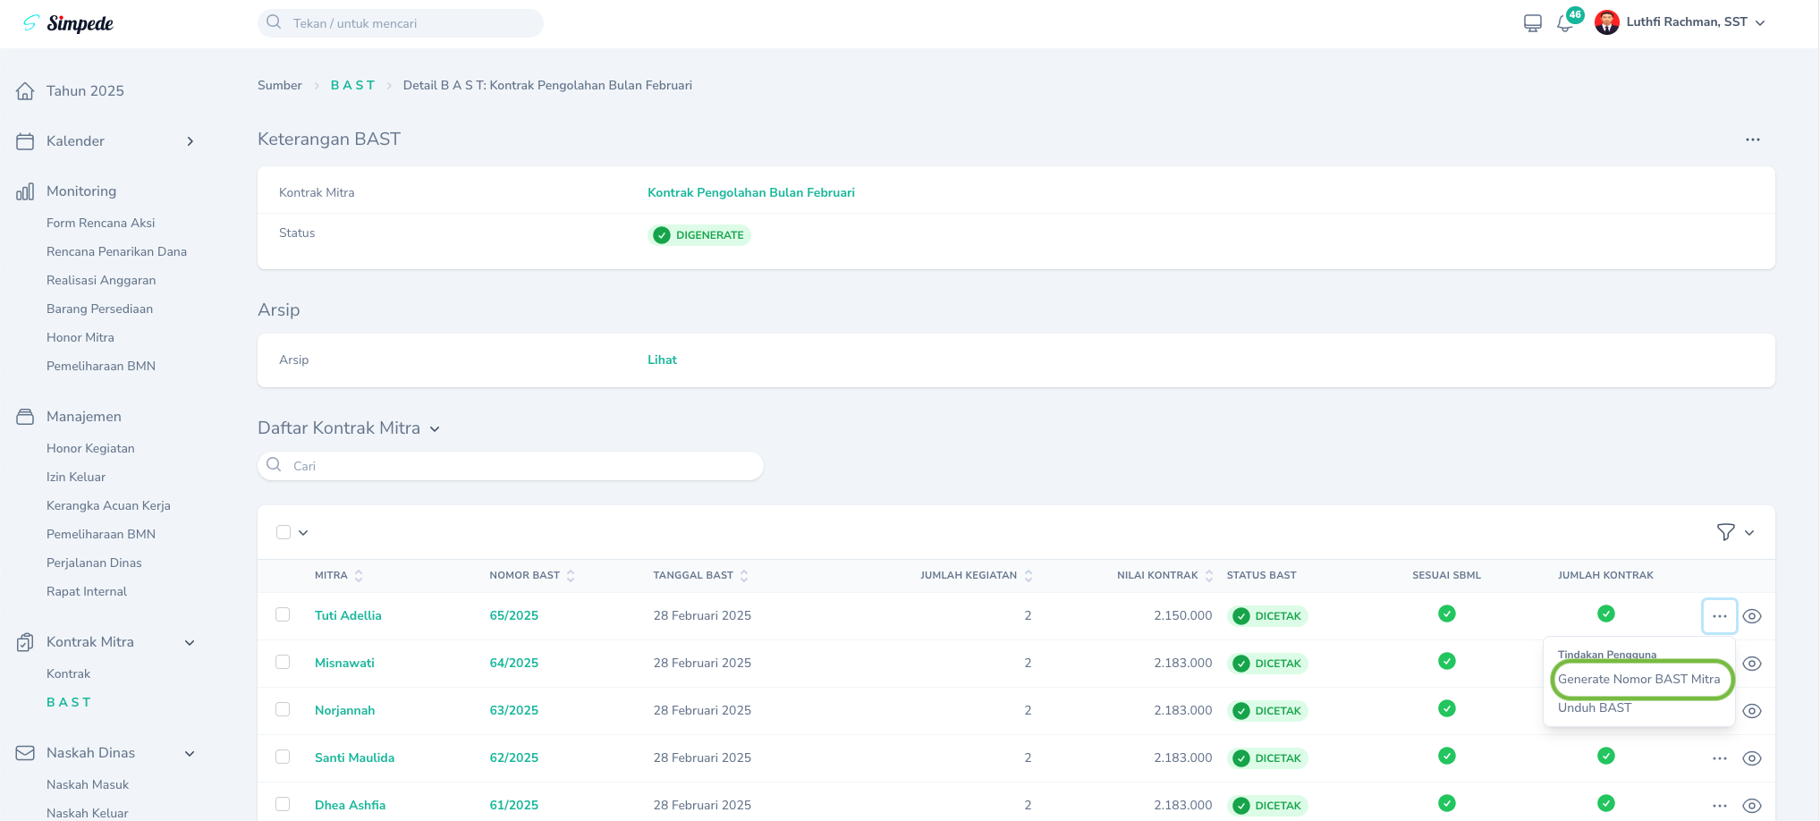Sort by Nomor BAST column arrows
This screenshot has height=821, width=1820.
click(x=571, y=576)
